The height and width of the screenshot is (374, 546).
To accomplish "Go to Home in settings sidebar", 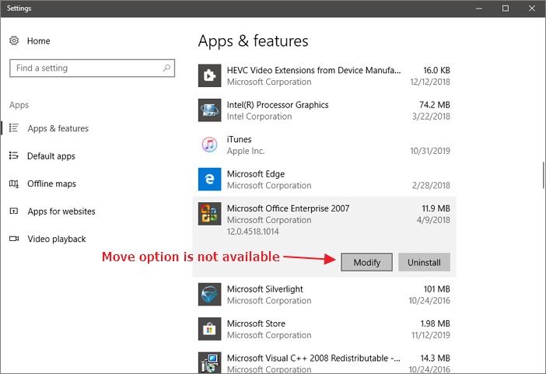I will click(x=38, y=40).
